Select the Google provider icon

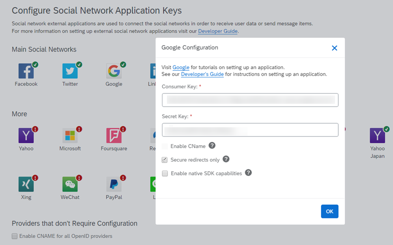click(114, 71)
